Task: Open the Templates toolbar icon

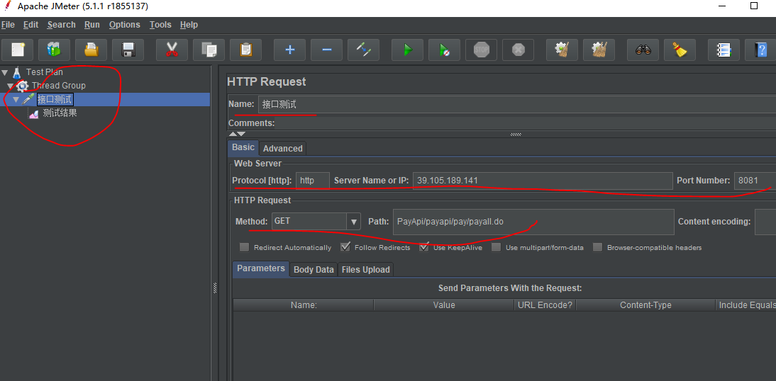Action: click(55, 50)
